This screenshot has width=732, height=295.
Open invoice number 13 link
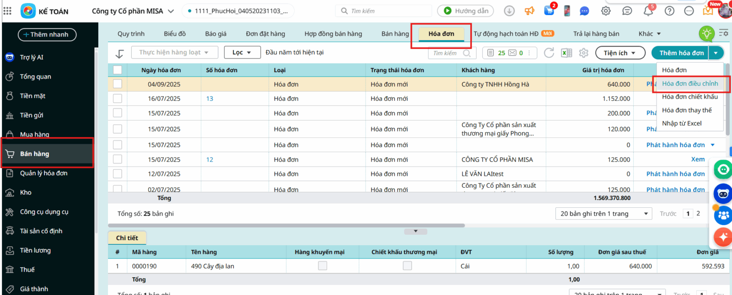pos(210,99)
